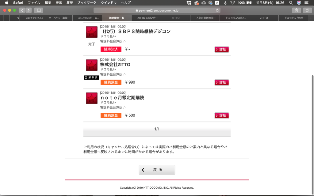Open 詳細 for note月額定期購読
314x196 pixels.
click(222, 115)
